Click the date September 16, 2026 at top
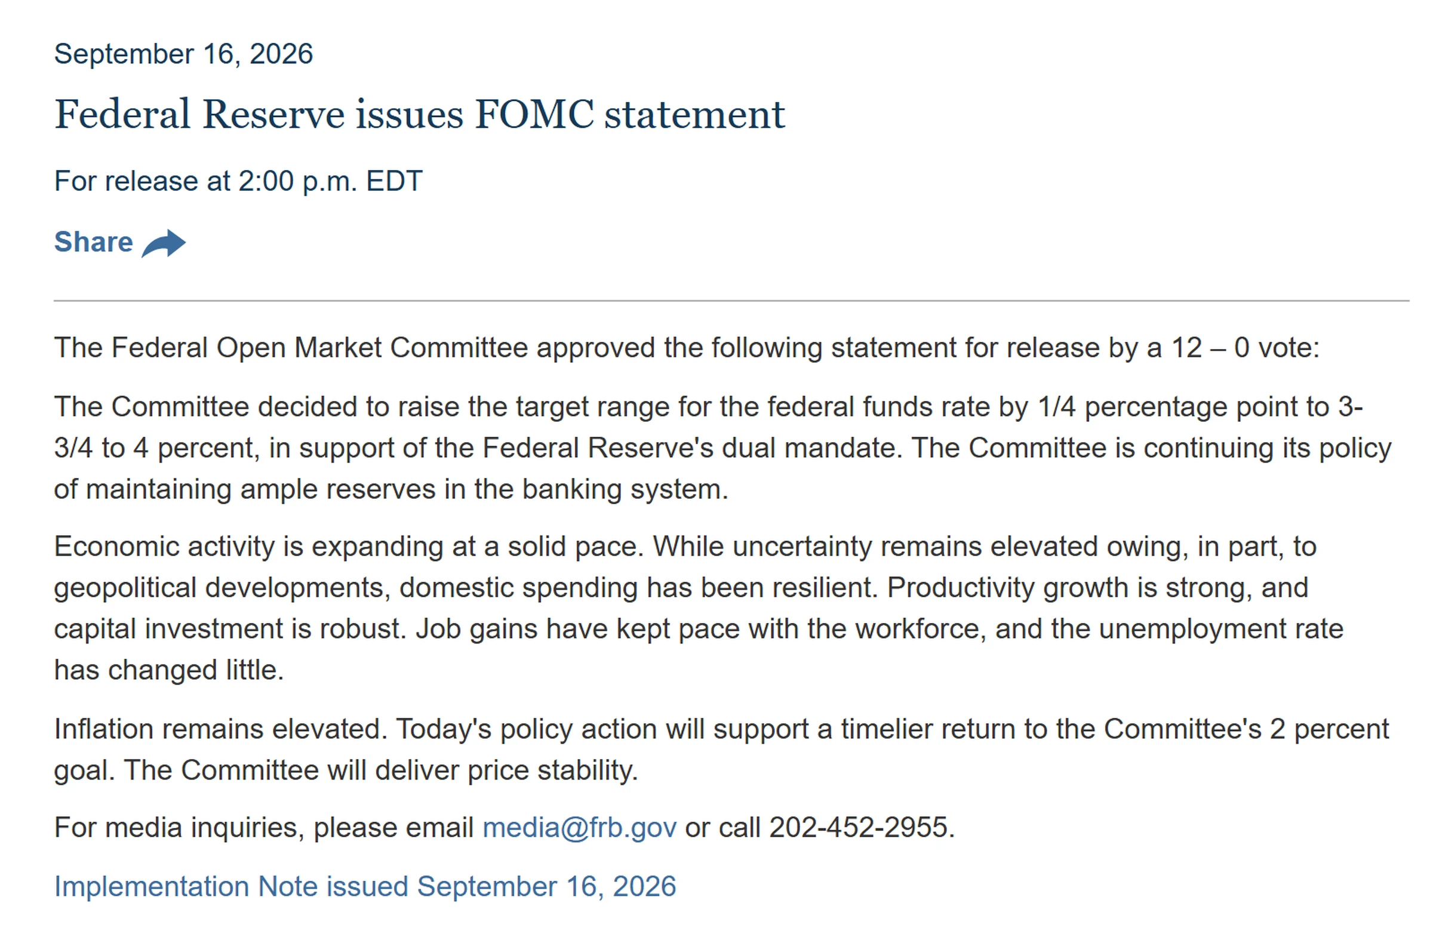Image resolution: width=1433 pixels, height=940 pixels. coord(184,54)
